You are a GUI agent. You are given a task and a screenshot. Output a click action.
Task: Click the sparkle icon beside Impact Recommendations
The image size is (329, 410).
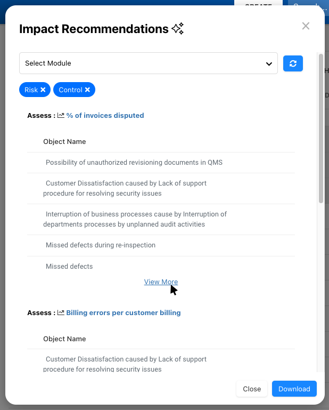pyautogui.click(x=178, y=29)
